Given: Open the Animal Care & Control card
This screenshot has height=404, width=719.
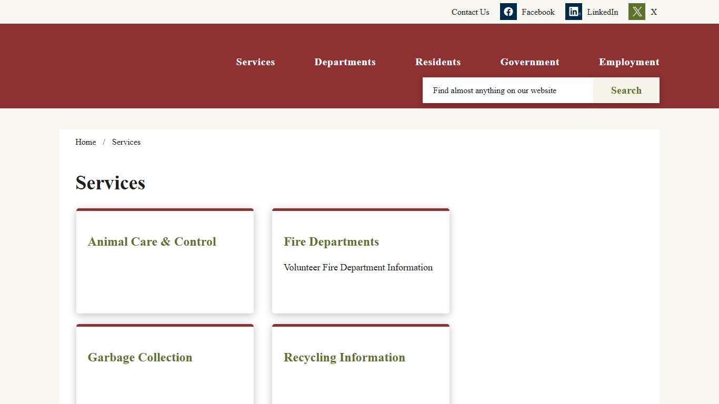Looking at the screenshot, I should pos(152,242).
